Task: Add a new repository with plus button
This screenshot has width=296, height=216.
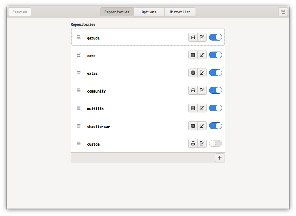Action: pyautogui.click(x=219, y=158)
